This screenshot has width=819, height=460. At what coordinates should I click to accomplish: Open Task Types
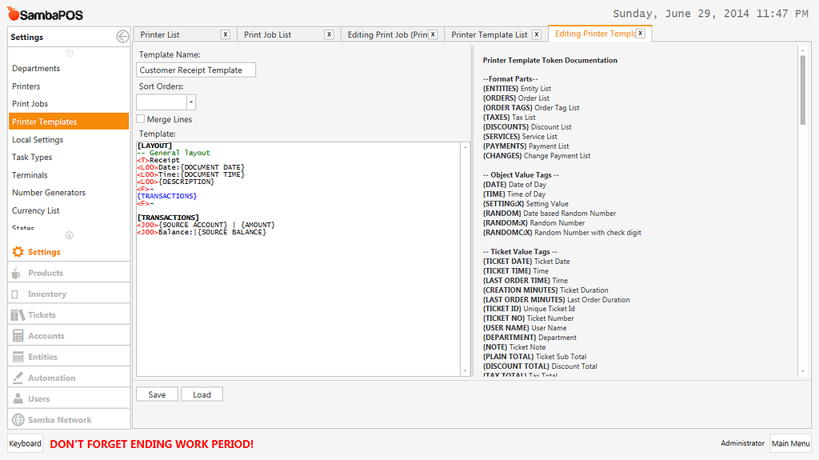pyautogui.click(x=69, y=157)
